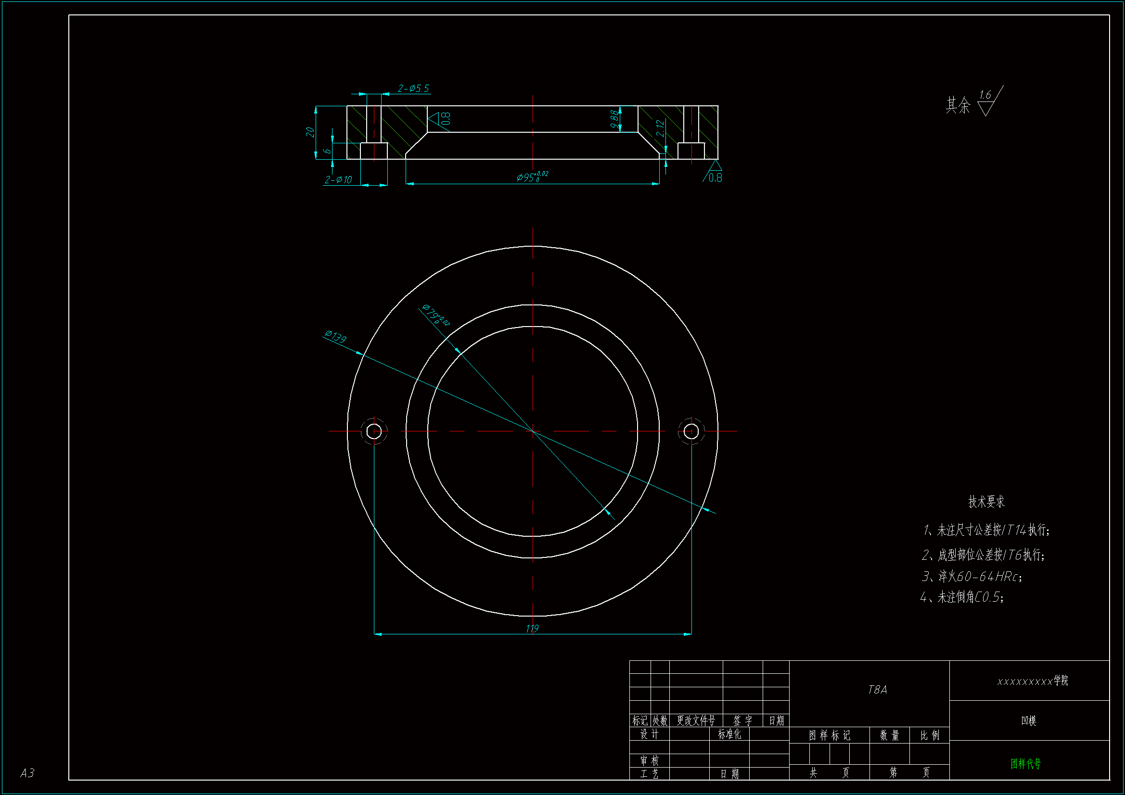1125x795 pixels.
Task: Select the Ø95 bottom dimension in section view
Action: click(x=532, y=177)
